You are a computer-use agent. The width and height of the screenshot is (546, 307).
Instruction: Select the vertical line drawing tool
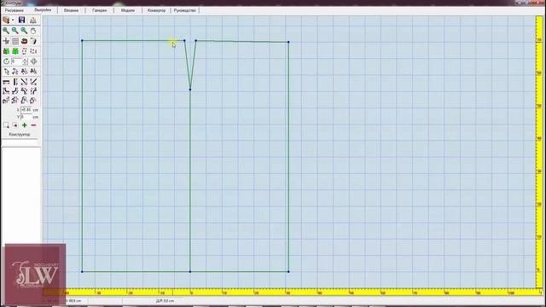click(15, 82)
